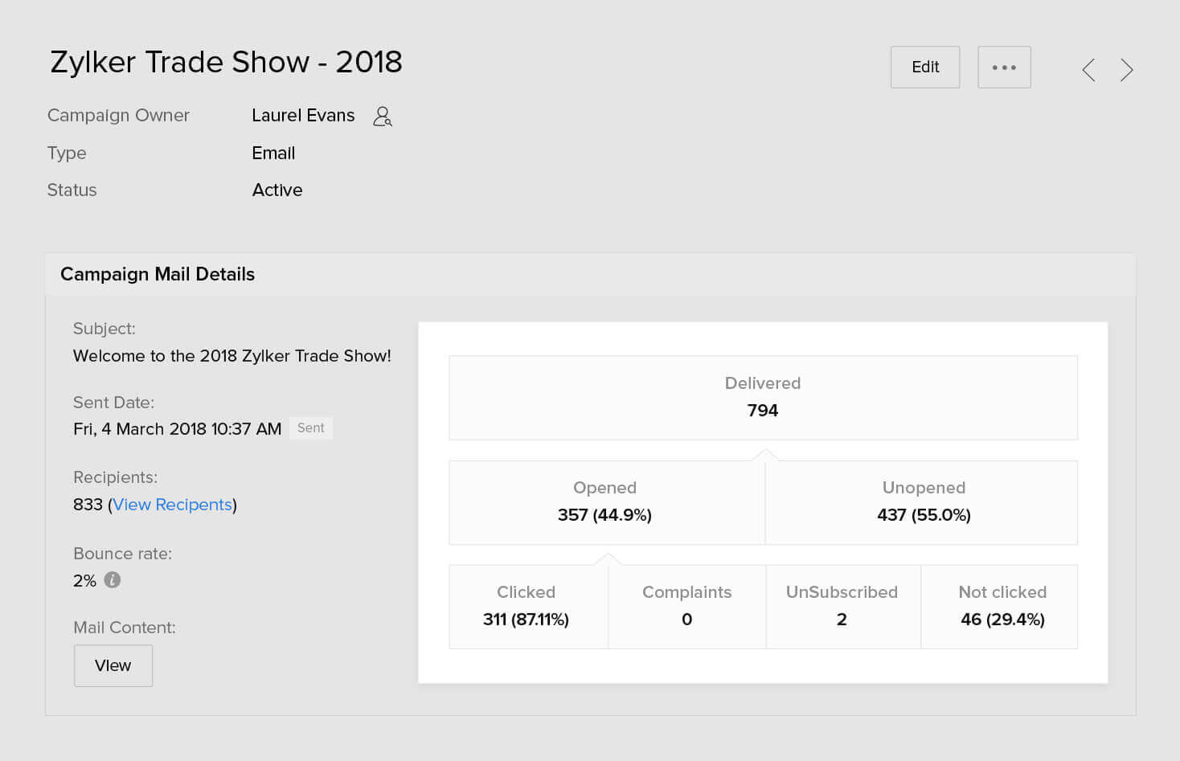Go to the previous campaign record arrow
Viewport: 1180px width, 761px height.
[1088, 70]
